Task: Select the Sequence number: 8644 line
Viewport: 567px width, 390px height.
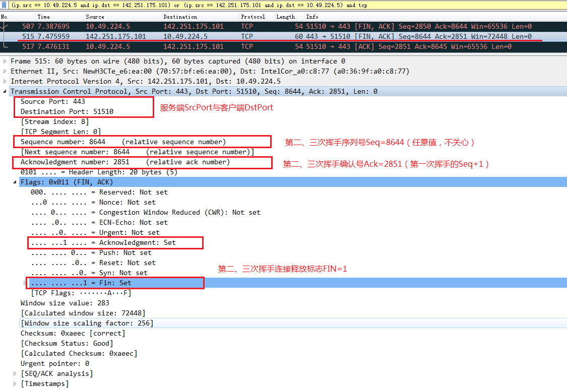Action: click(x=62, y=142)
